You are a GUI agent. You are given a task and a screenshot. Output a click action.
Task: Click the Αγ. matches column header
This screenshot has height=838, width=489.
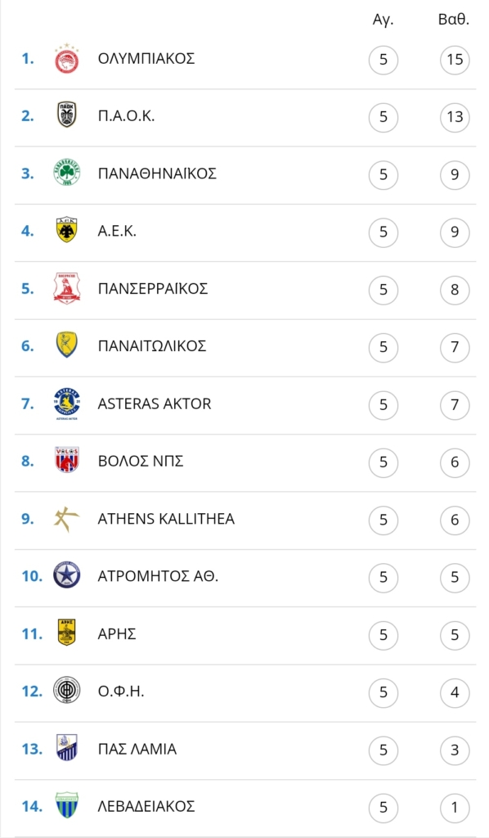(383, 20)
